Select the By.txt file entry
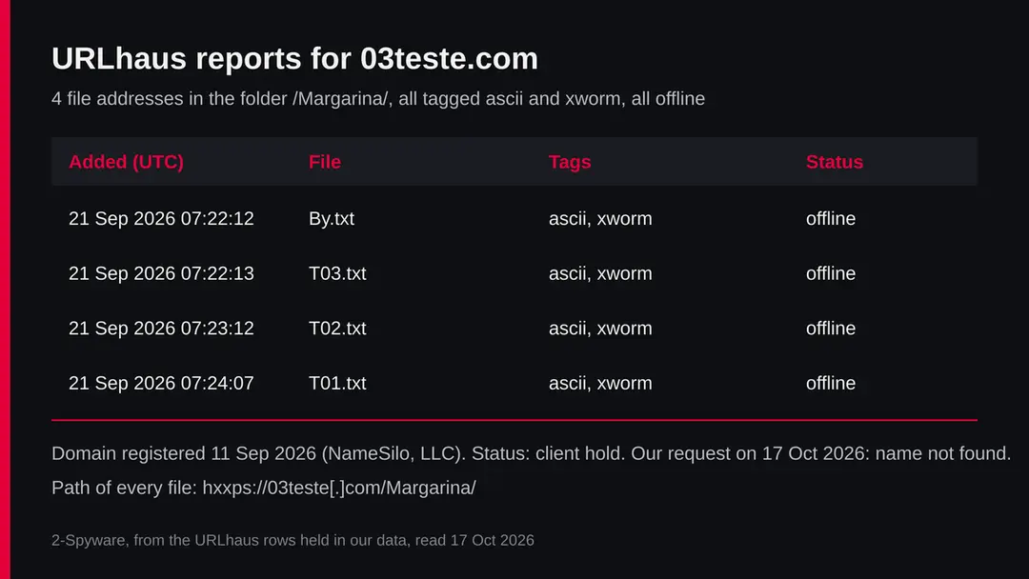Screen dimensions: 1029x579 (x=332, y=218)
